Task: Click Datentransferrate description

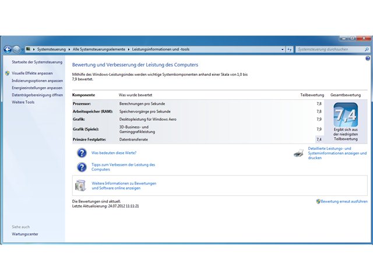Action: click(x=133, y=139)
